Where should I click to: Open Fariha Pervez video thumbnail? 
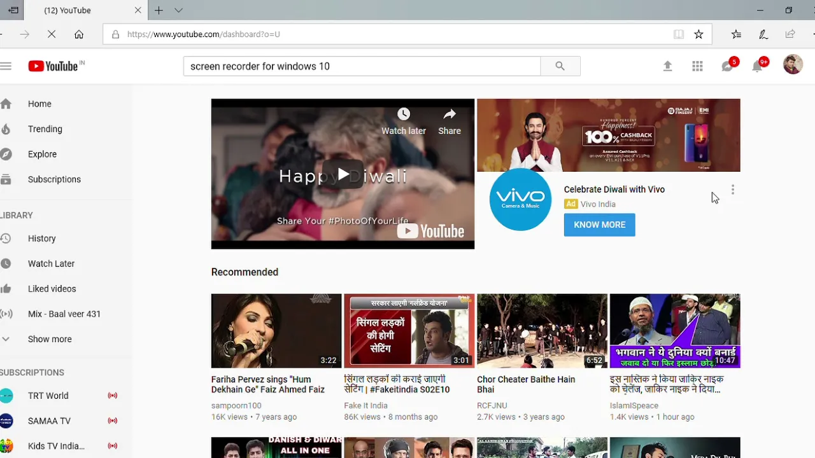click(276, 331)
